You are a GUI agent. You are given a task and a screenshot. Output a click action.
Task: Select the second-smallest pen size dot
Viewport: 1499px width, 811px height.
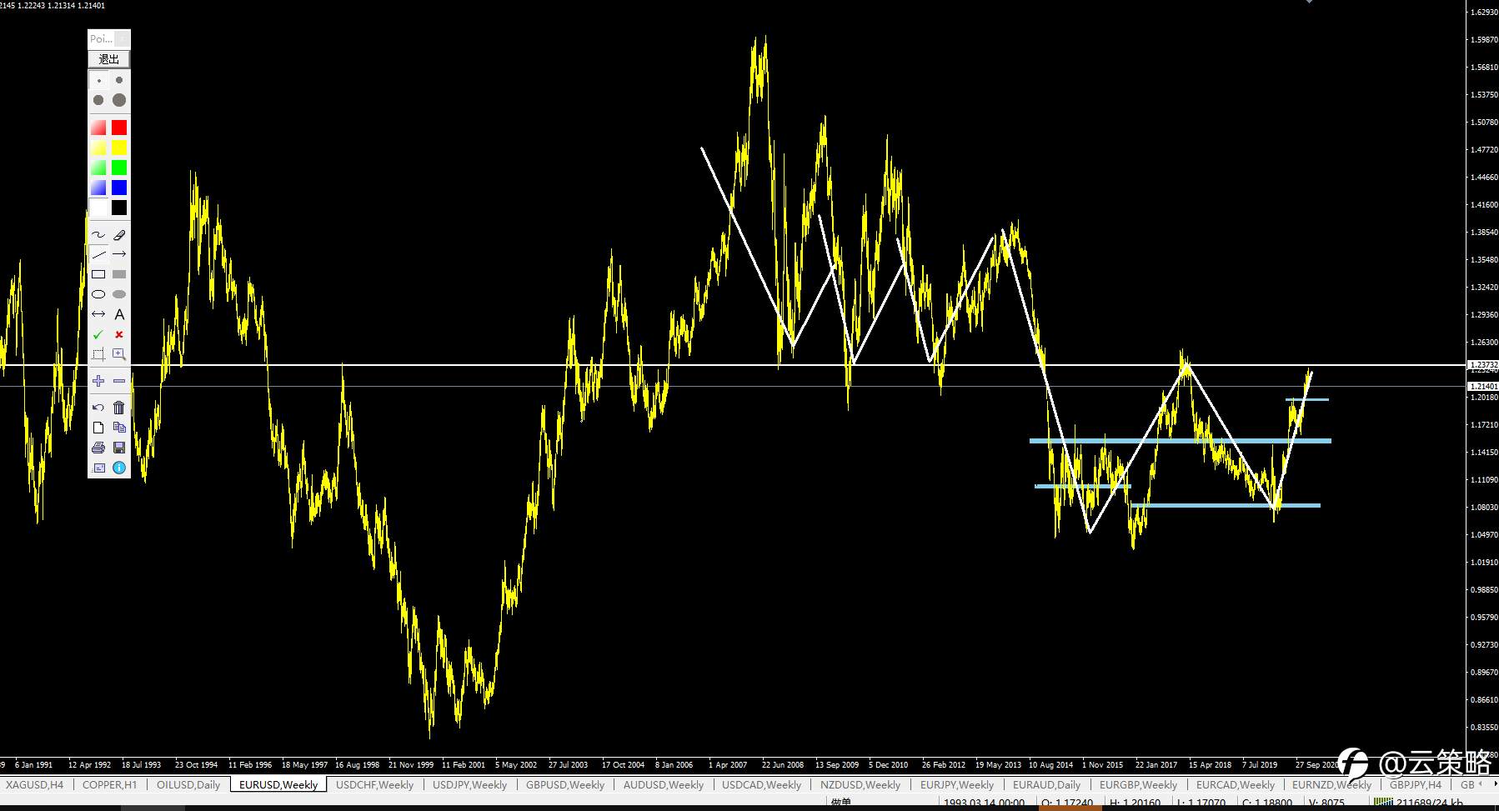click(119, 81)
